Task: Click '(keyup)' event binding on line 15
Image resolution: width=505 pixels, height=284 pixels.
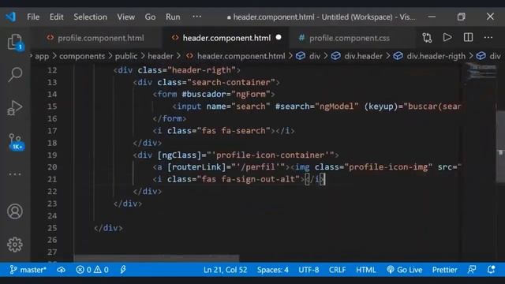Action: coord(381,106)
